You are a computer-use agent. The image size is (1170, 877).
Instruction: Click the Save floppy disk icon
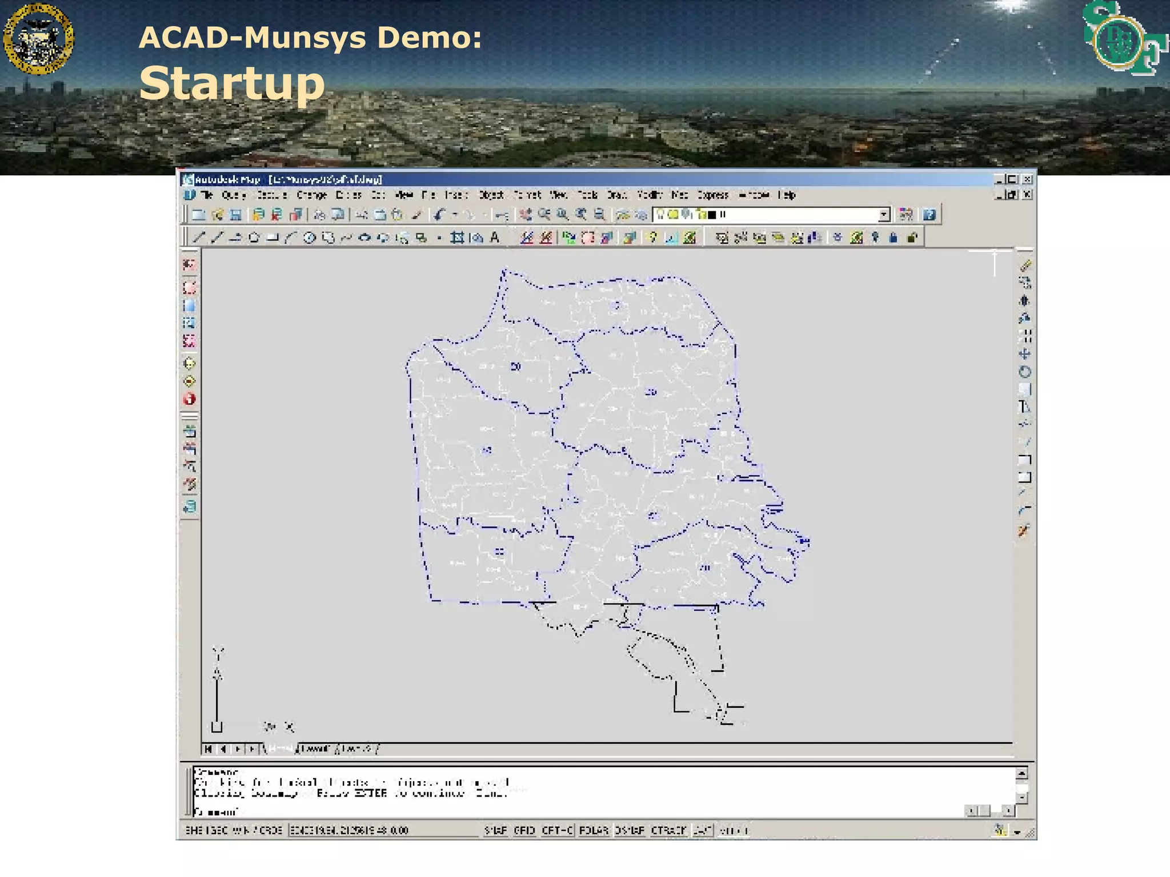click(235, 215)
